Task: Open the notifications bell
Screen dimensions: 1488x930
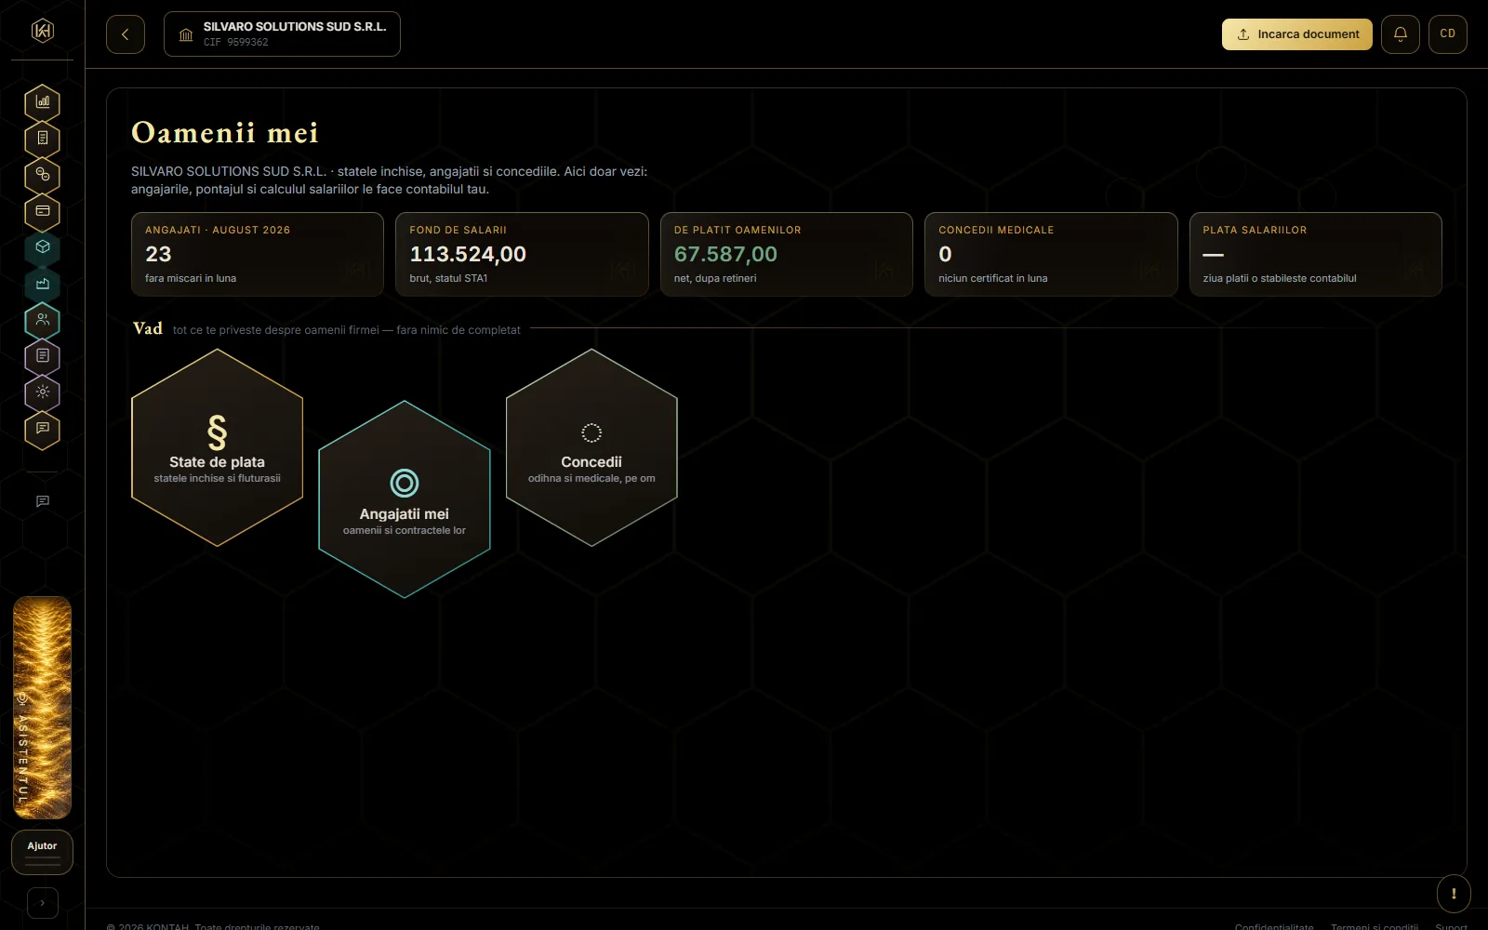Action: tap(1400, 34)
